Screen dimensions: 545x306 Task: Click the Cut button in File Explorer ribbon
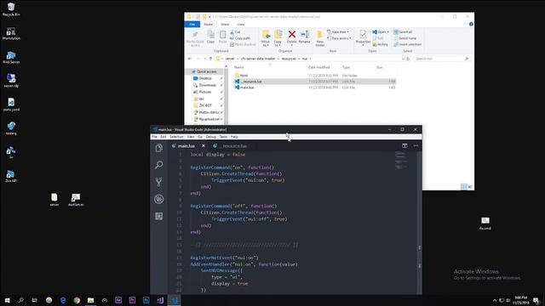coord(235,32)
